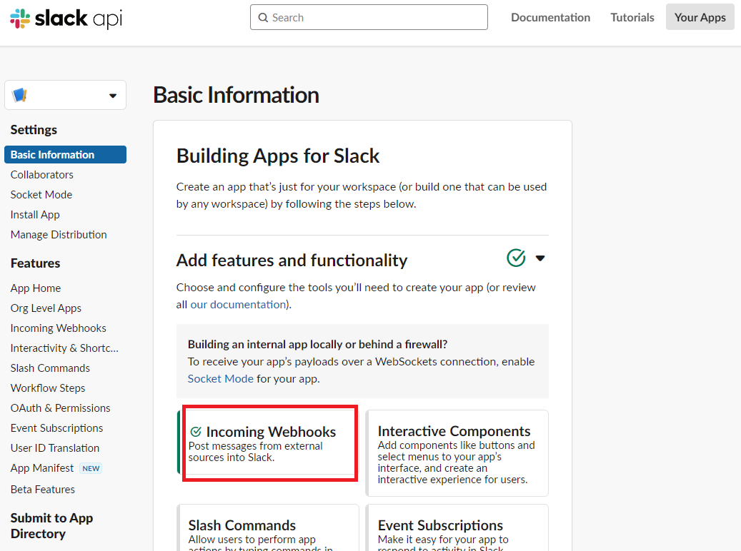
Task: Collapse the Add features and functionality section
Action: click(x=540, y=258)
